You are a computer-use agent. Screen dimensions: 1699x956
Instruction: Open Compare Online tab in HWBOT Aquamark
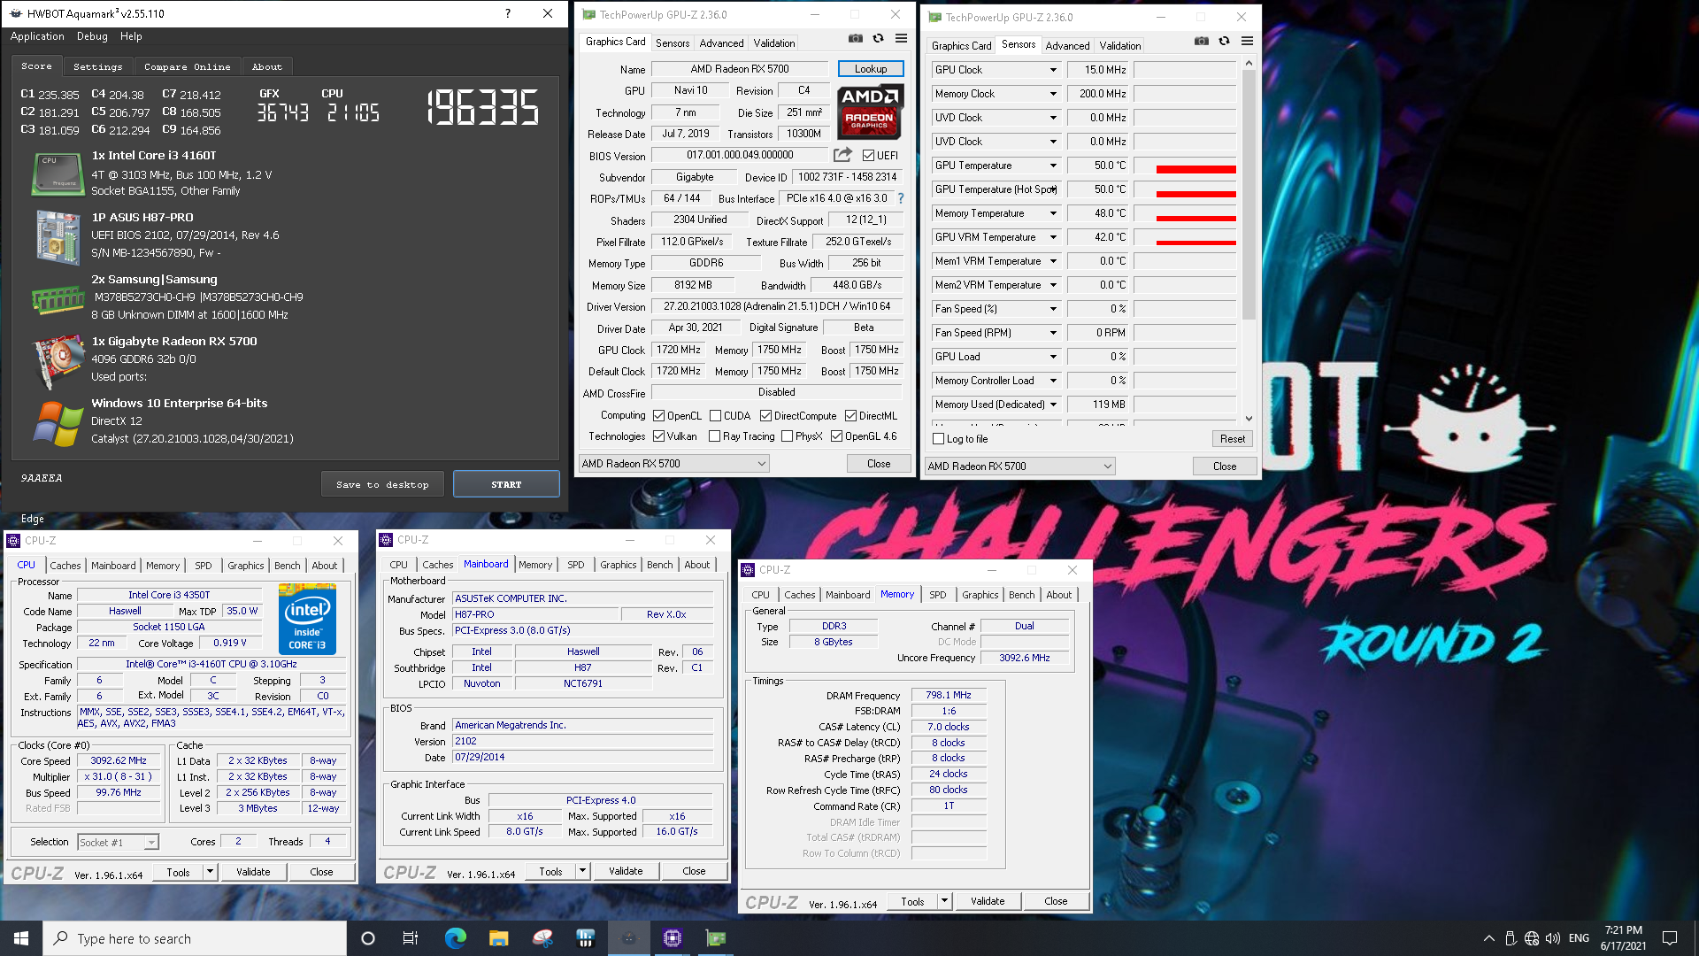click(x=187, y=67)
